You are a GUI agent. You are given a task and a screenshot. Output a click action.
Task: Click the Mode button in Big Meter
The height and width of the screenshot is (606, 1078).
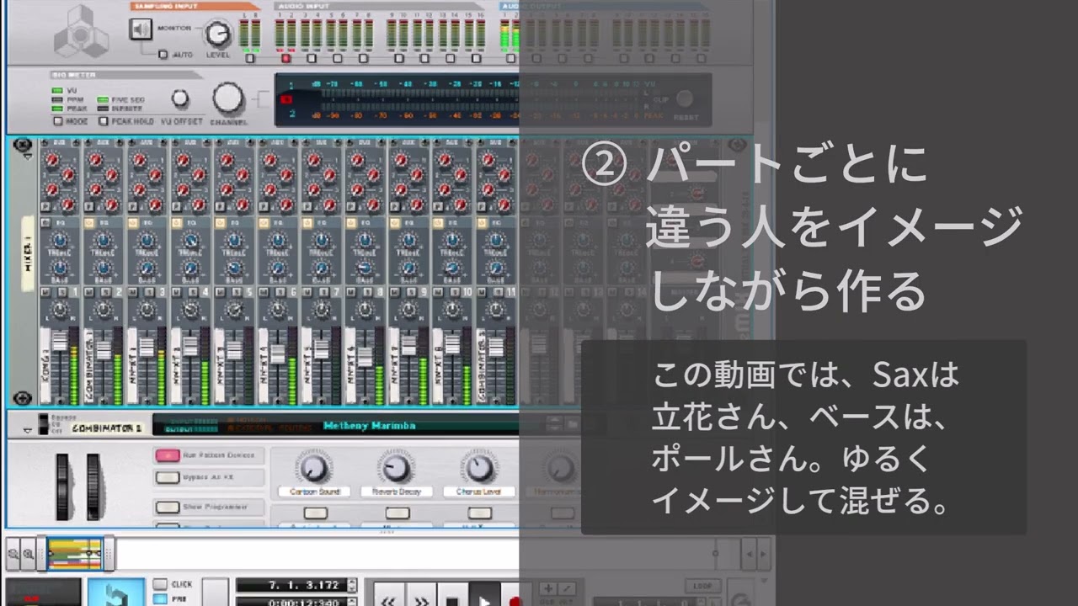57,121
